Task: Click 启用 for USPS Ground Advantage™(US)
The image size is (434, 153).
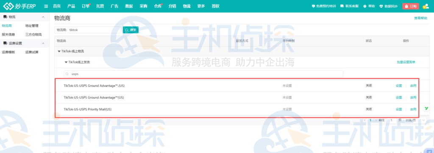Action: coord(413,97)
